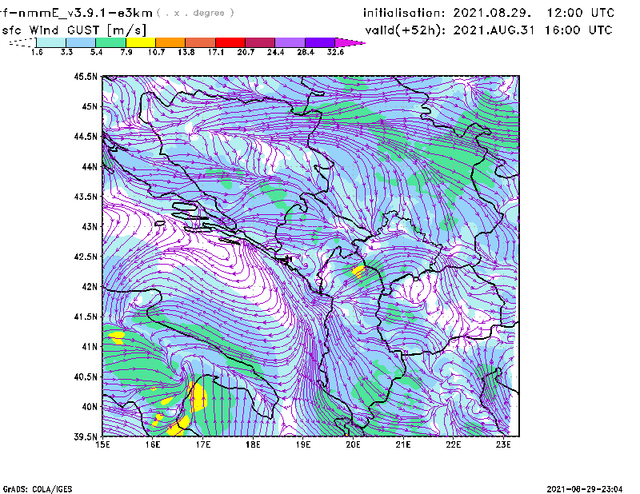Click the 17E longitude label
640x494 pixels.
click(203, 444)
